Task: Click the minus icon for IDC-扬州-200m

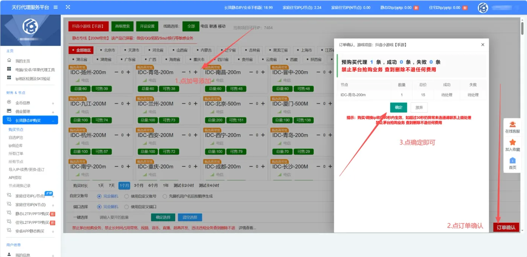Action: (116, 72)
